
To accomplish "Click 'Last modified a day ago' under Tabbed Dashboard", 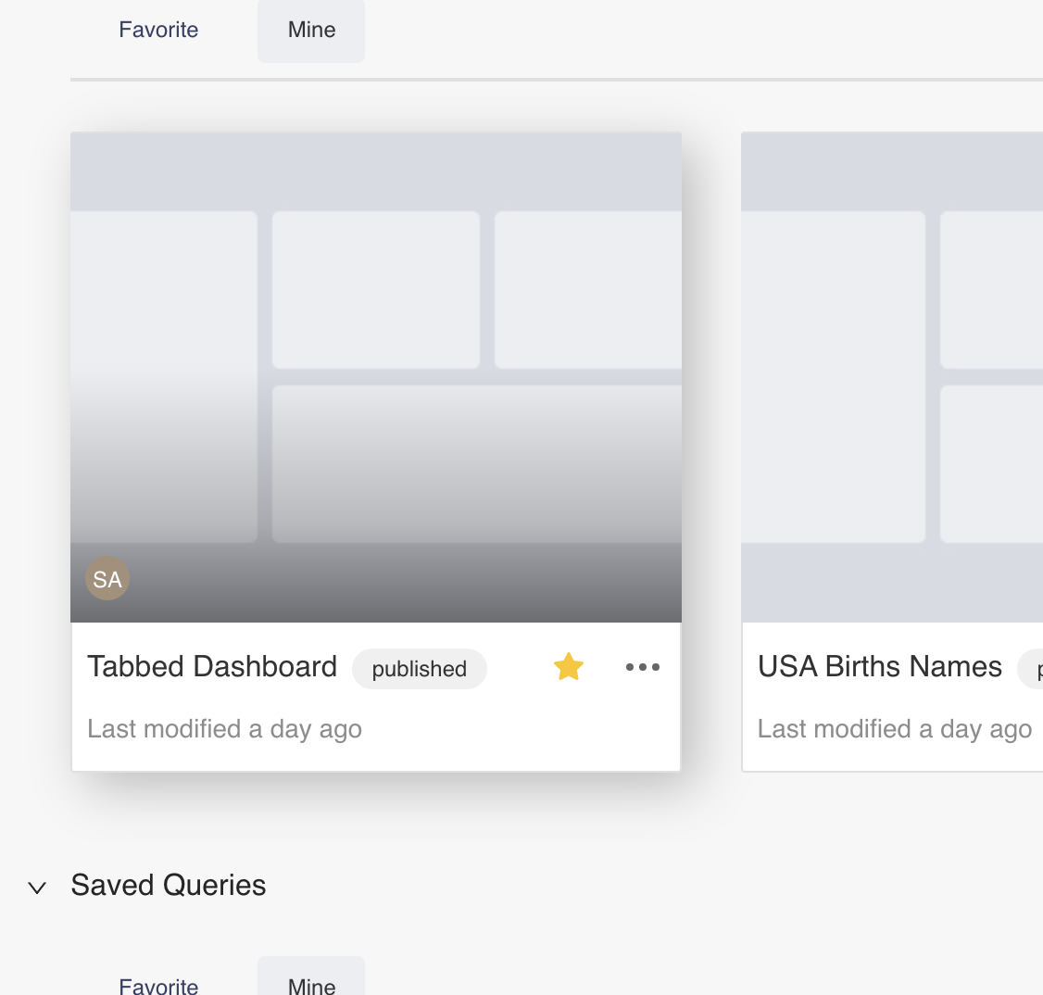I will click(x=225, y=729).
